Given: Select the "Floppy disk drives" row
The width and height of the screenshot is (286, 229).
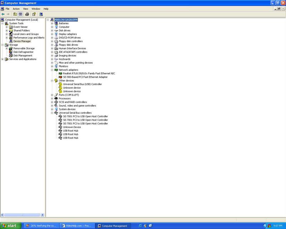Looking at the screenshot, I should coord(68,45).
